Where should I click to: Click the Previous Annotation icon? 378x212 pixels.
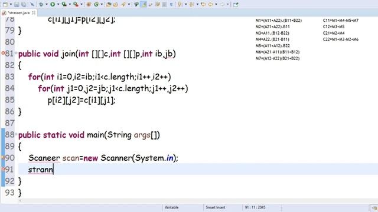192,4
